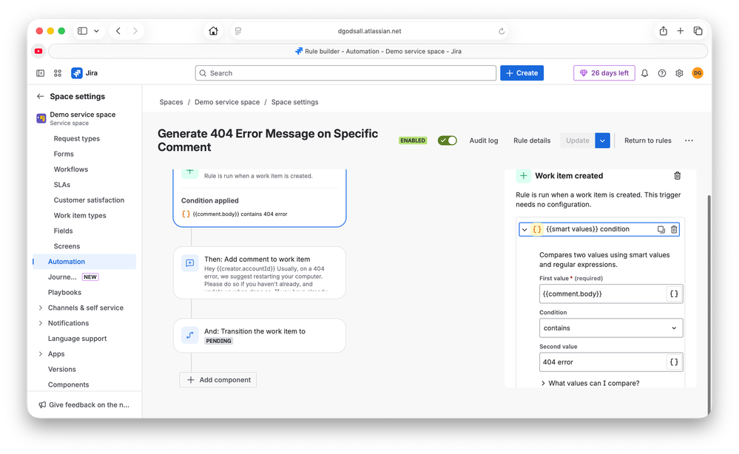Open the contains condition dropdown
Viewport: 739px width, 454px height.
[611, 328]
